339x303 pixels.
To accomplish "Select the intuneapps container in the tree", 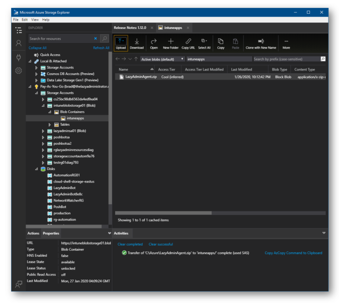I will coord(67,118).
